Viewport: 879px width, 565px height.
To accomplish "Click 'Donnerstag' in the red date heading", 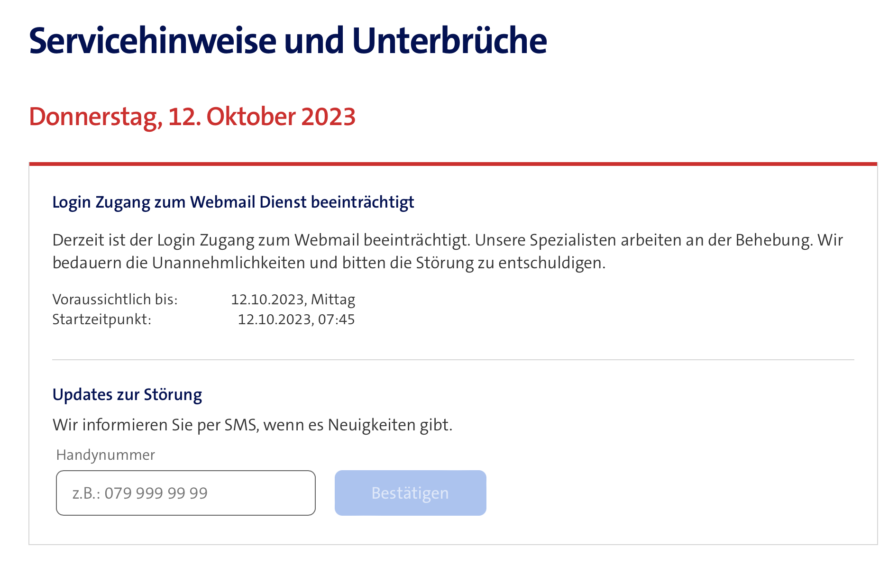I will click(93, 117).
